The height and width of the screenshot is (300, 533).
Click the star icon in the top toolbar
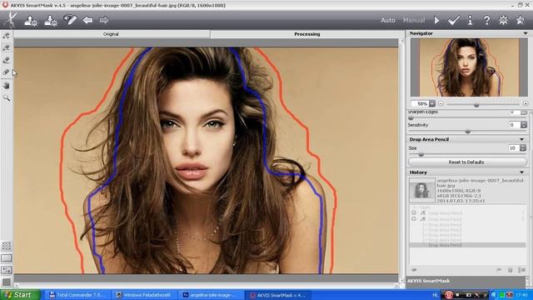coord(520,20)
